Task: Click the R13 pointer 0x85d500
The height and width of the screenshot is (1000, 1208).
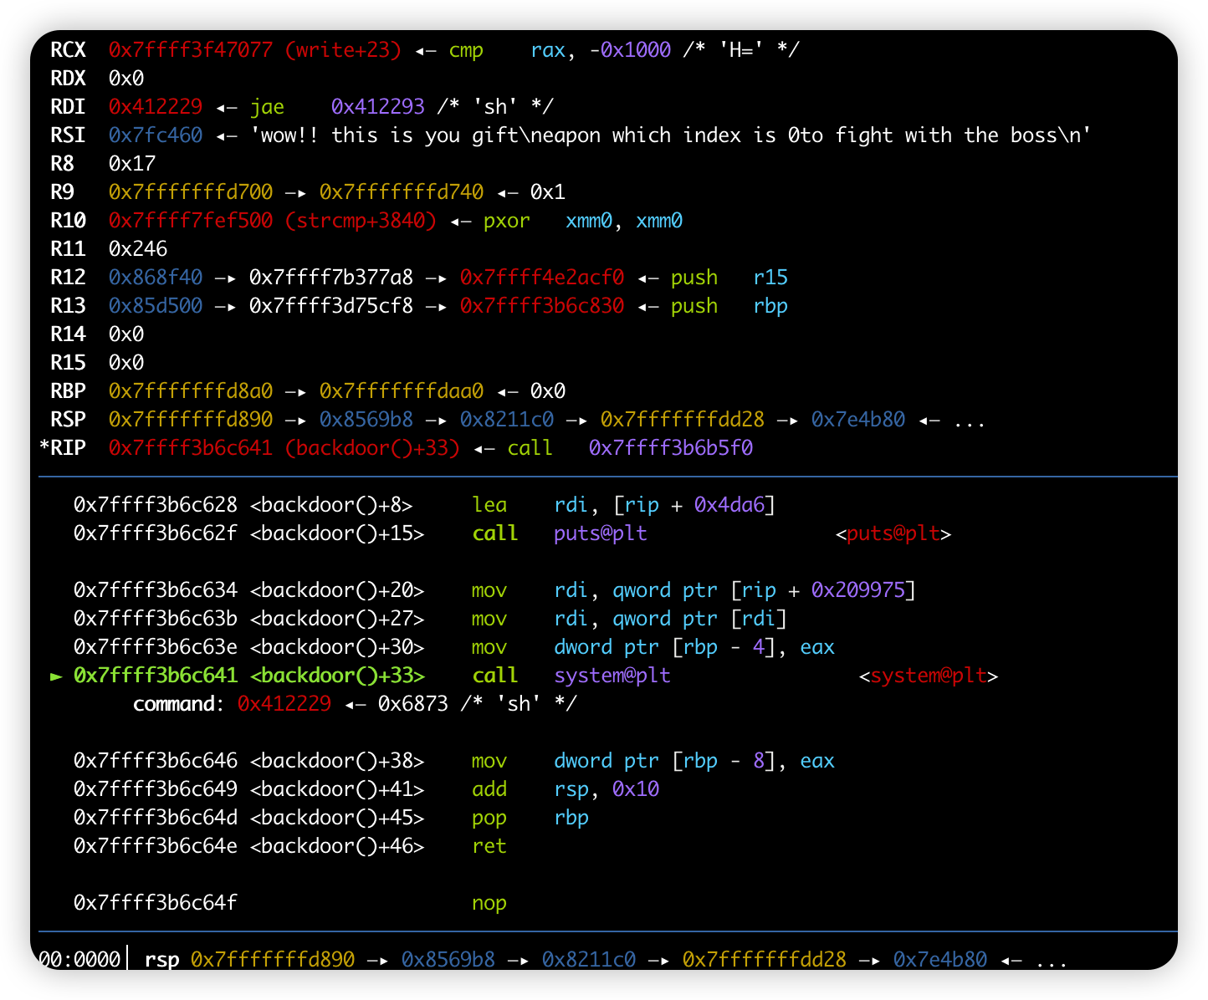Action: click(156, 305)
